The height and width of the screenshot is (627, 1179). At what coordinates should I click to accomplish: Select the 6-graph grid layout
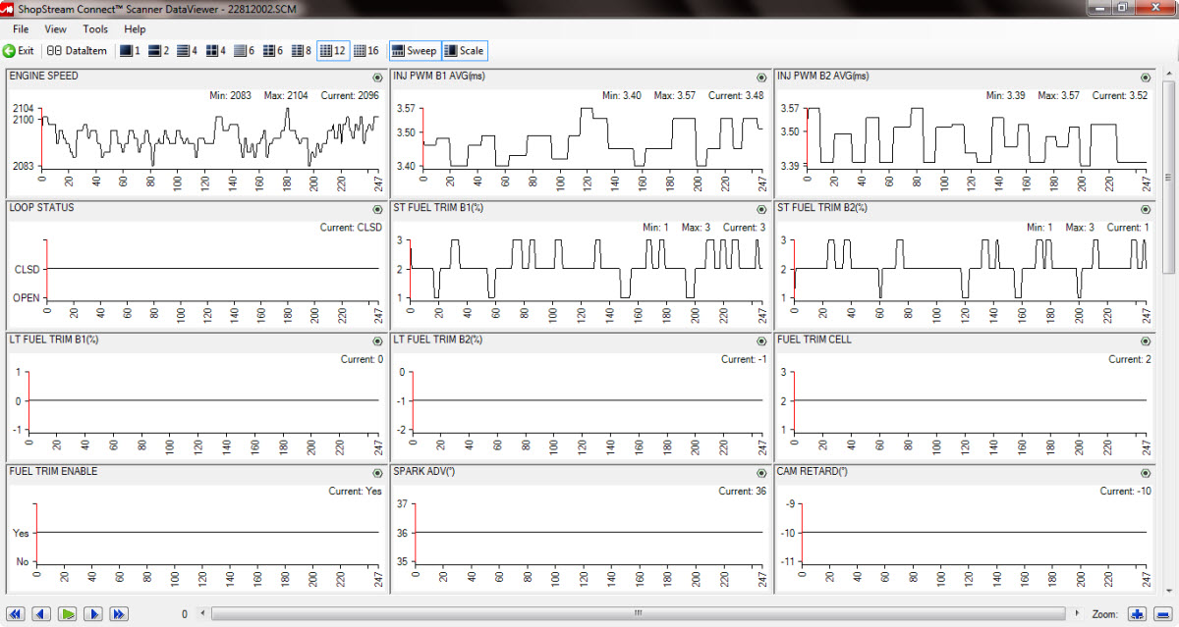[x=272, y=50]
